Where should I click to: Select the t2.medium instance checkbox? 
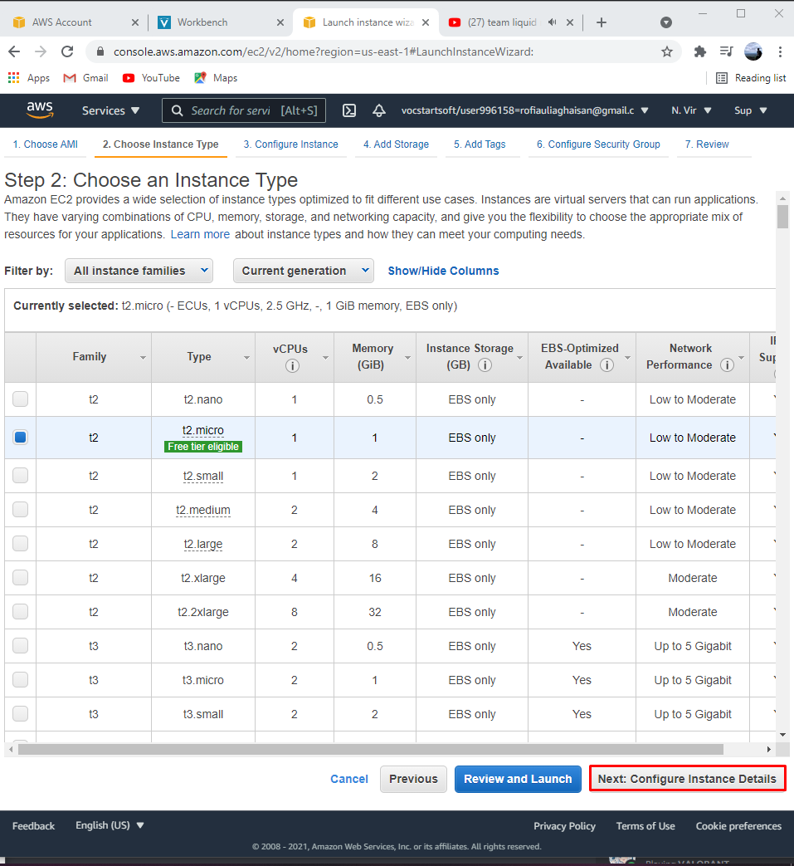[21, 509]
